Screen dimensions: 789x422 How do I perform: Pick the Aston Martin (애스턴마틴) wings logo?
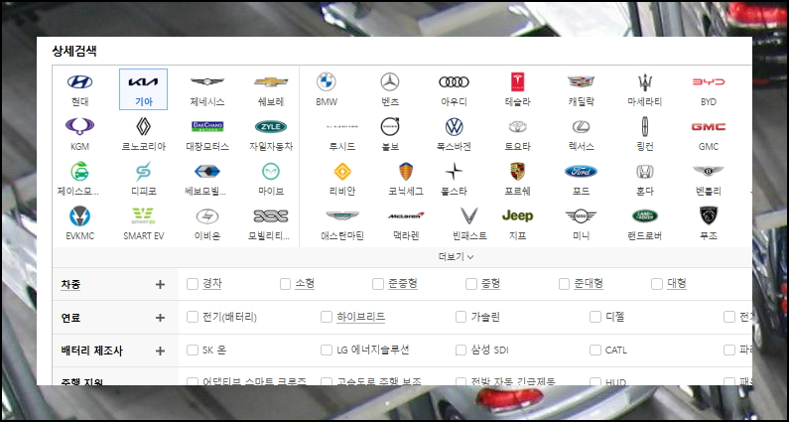pos(342,216)
